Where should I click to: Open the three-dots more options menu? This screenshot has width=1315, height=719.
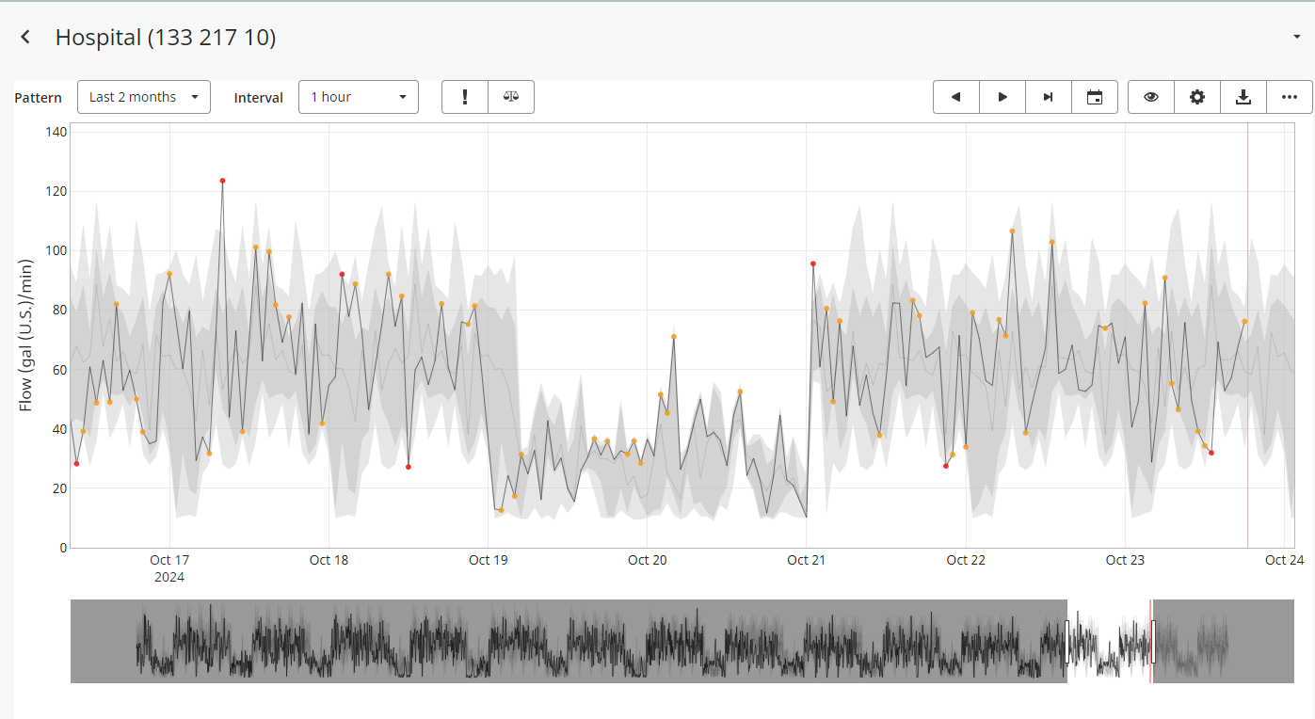(x=1290, y=97)
